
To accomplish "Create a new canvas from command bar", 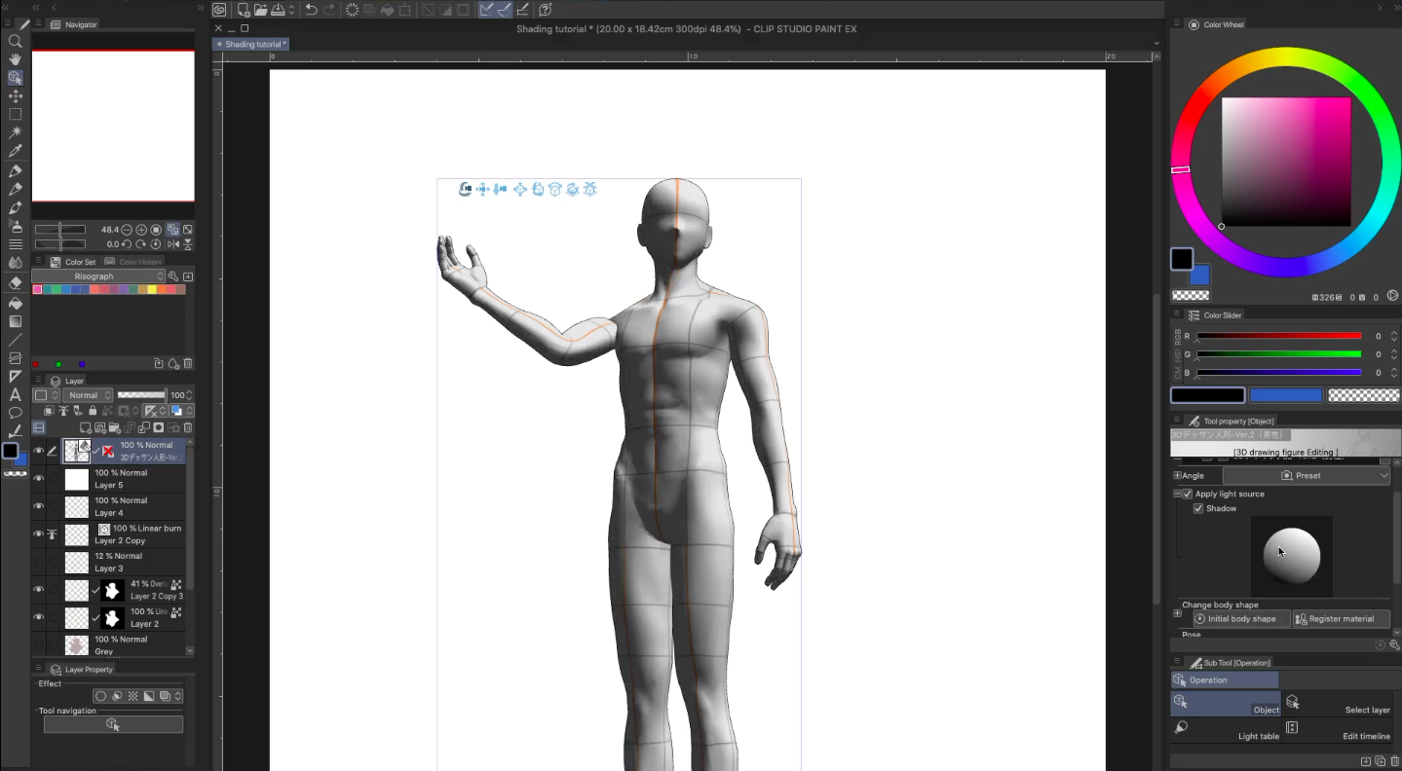I will (243, 10).
